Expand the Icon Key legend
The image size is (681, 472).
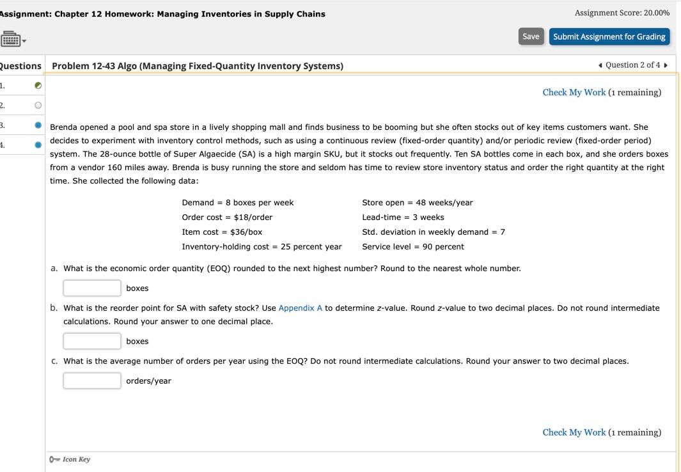point(77,459)
